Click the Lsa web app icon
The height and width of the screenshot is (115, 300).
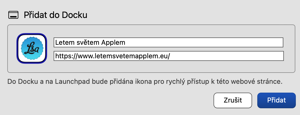32,48
